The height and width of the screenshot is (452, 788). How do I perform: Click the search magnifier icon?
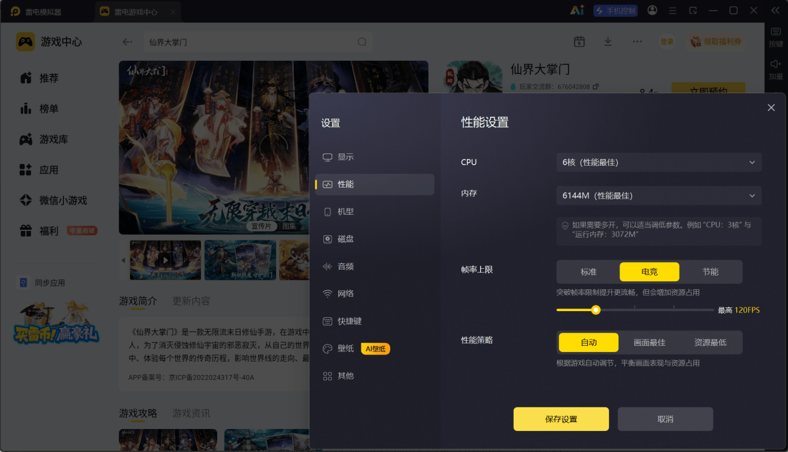[362, 42]
